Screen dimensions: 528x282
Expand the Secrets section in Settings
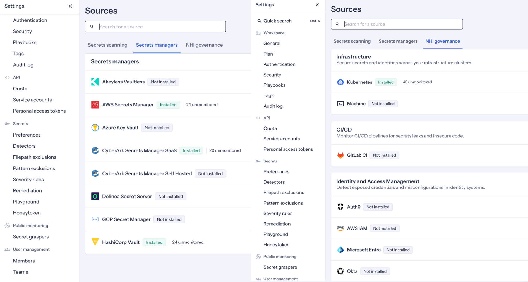(x=258, y=161)
